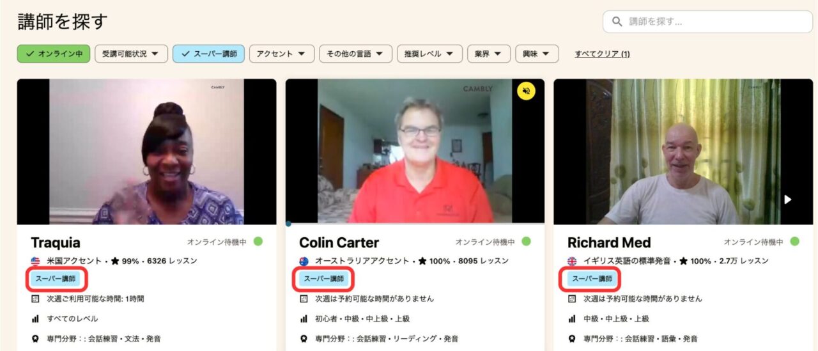
Task: Click the calendar icon on Traquia's card
Action: tap(36, 299)
